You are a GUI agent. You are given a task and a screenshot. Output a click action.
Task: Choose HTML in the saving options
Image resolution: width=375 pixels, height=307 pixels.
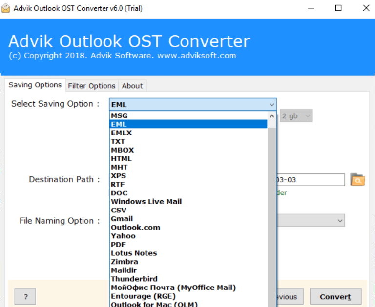click(x=188, y=159)
